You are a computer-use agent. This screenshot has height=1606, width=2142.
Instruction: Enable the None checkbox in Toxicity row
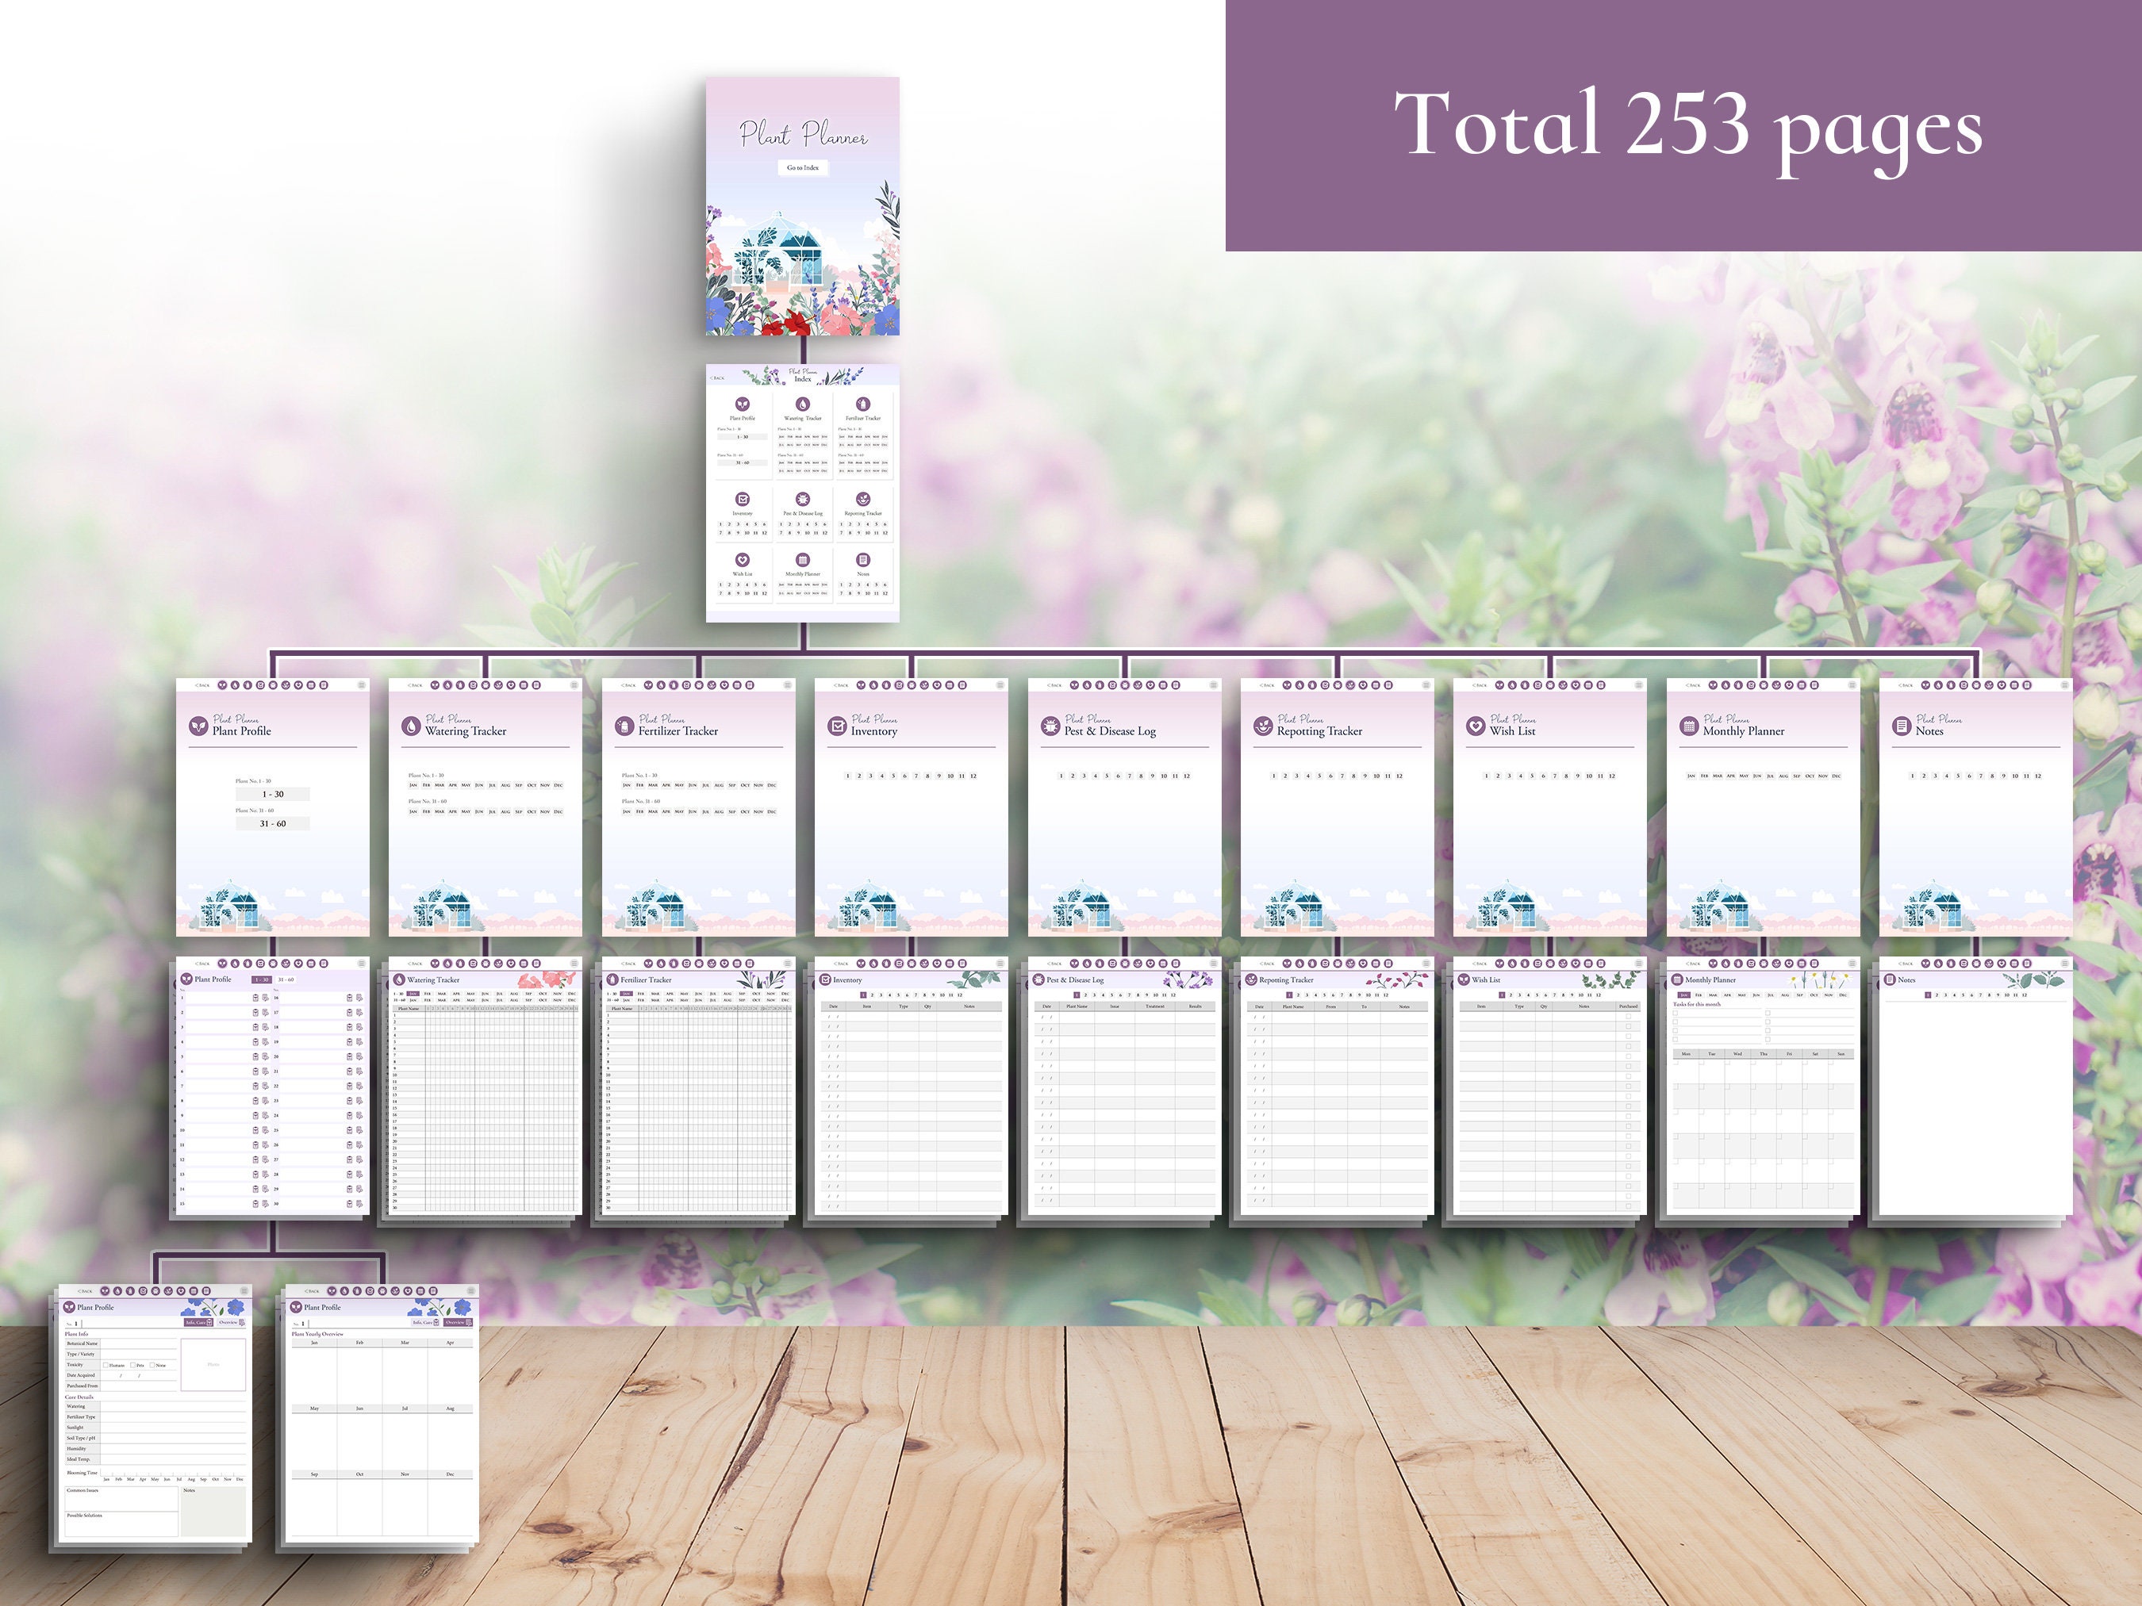pyautogui.click(x=153, y=1365)
